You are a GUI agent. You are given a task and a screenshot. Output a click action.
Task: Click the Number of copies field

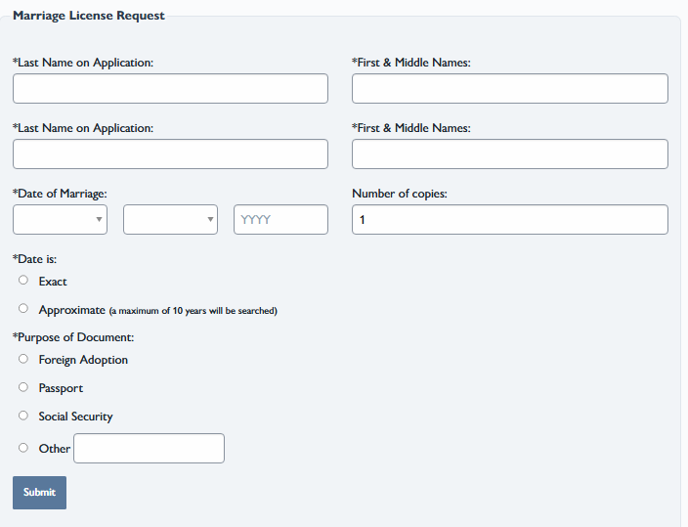(x=509, y=220)
